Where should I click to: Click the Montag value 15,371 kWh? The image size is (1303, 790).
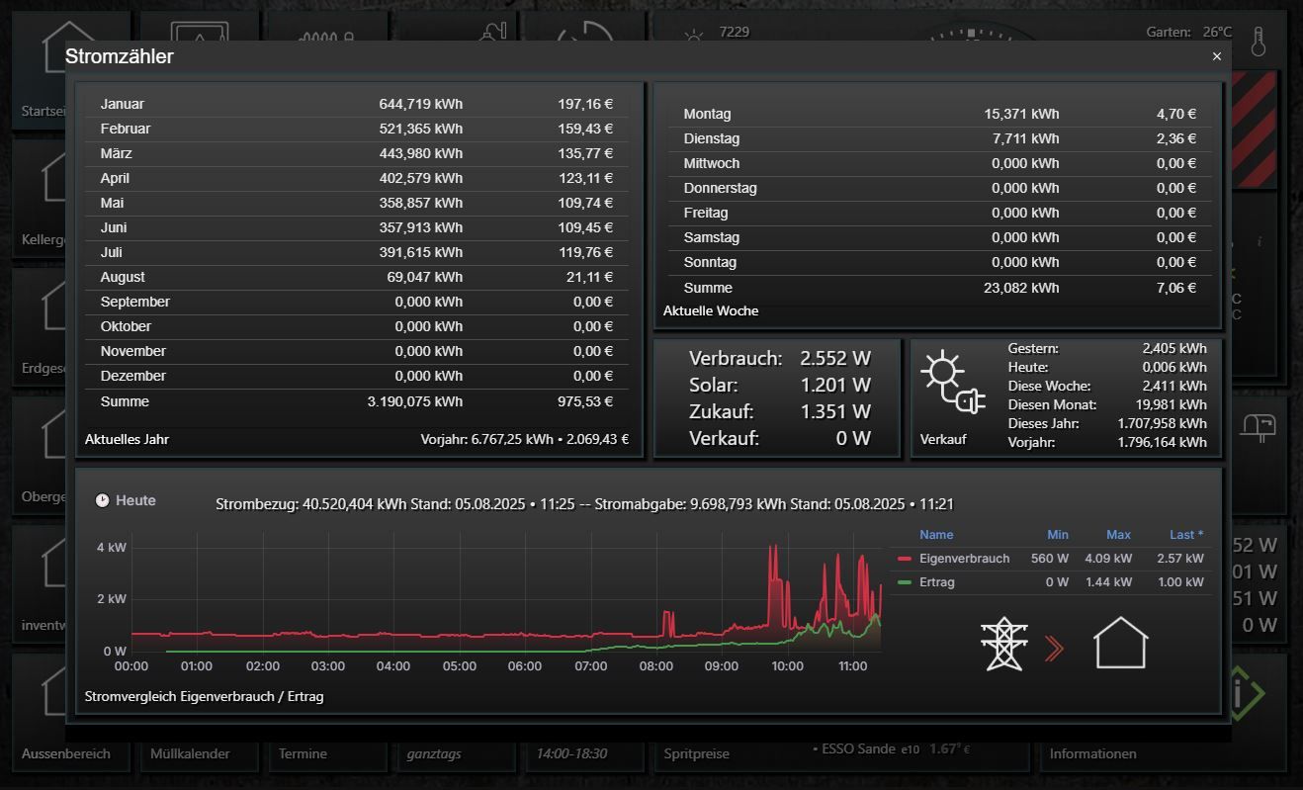point(1021,114)
